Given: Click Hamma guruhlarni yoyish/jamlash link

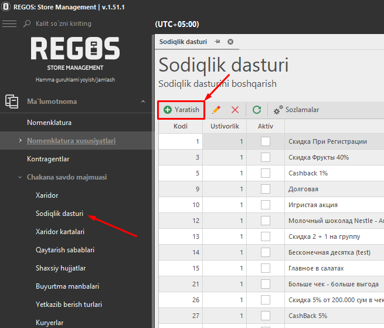Looking at the screenshot, I should click(75, 80).
